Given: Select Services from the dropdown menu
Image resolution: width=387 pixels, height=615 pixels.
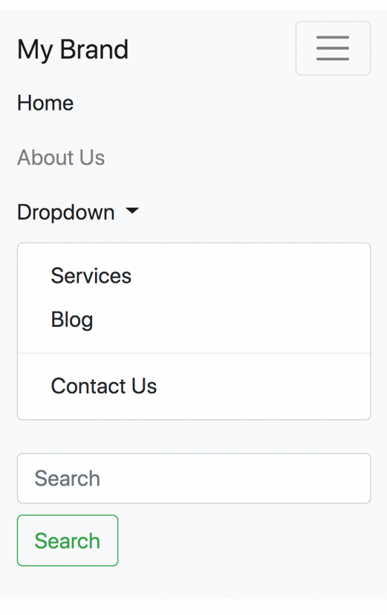Looking at the screenshot, I should 91,276.
